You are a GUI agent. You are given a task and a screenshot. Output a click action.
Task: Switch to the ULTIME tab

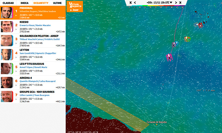click(57, 3)
